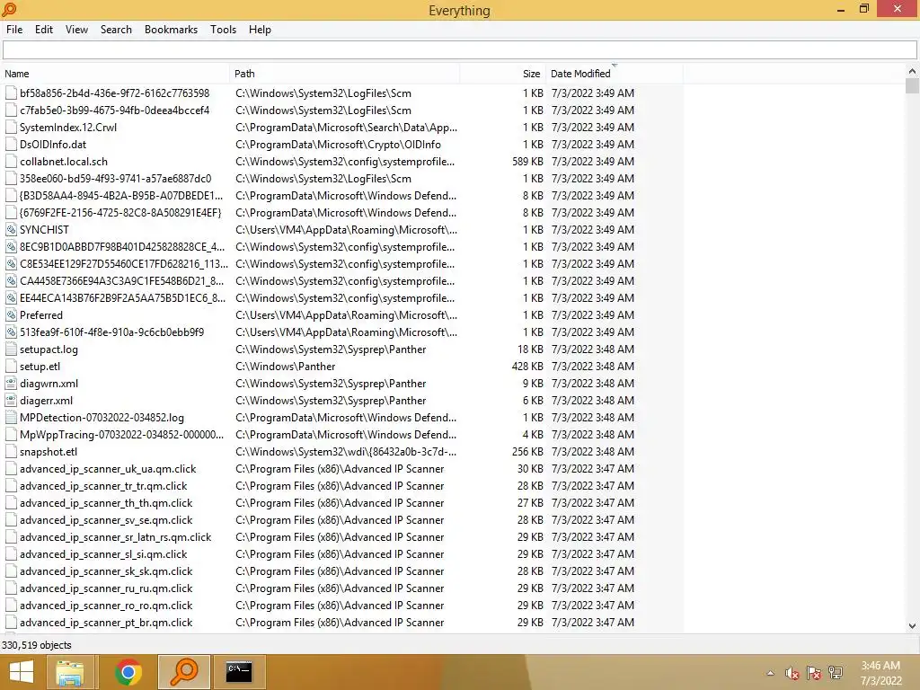
Task: Select advanced_ip_scanner_th_th.qm.click file
Action: tap(106, 503)
